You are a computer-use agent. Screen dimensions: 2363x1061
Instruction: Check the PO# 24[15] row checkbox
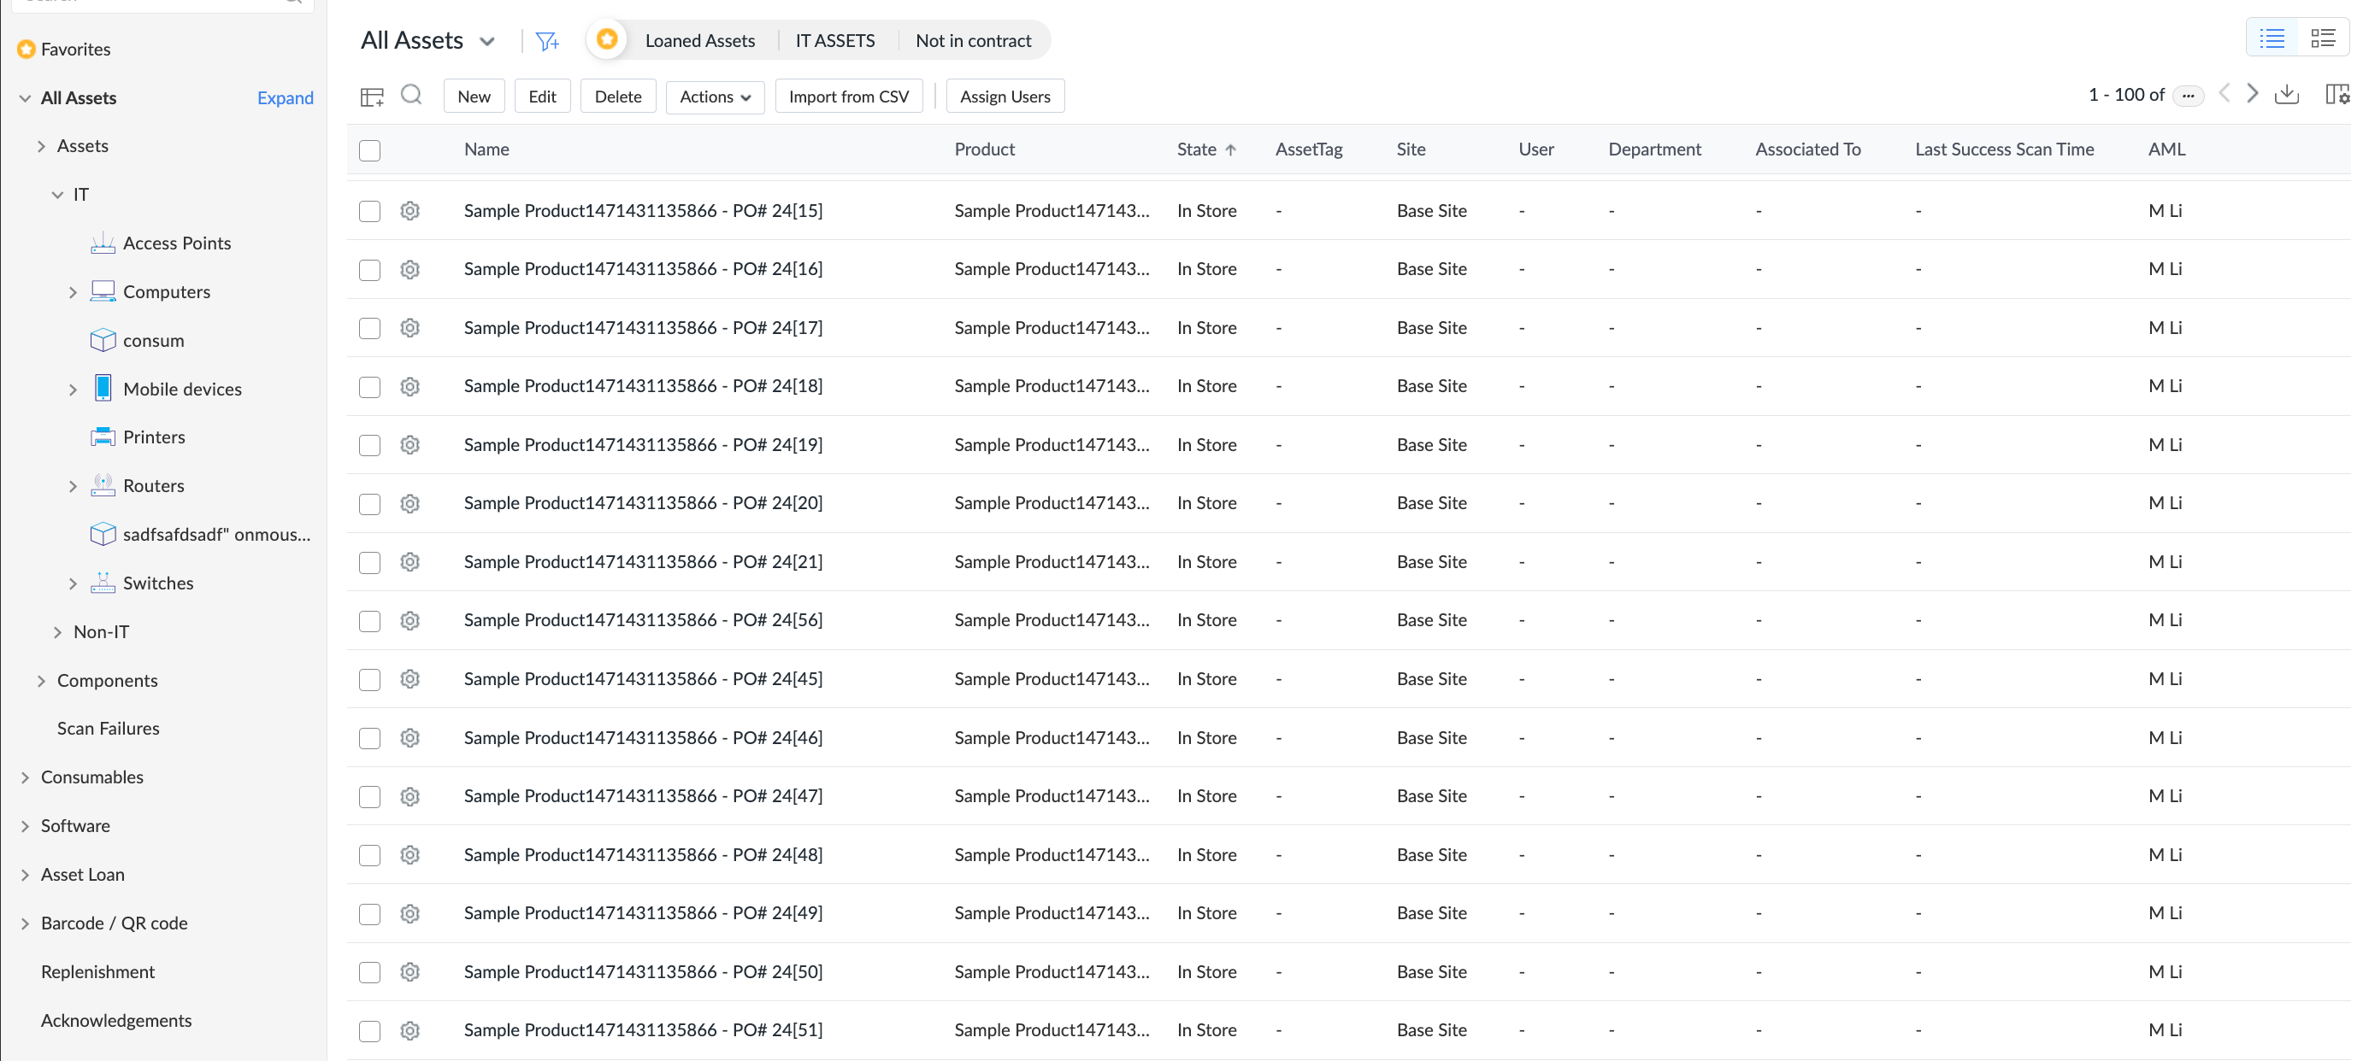(369, 211)
